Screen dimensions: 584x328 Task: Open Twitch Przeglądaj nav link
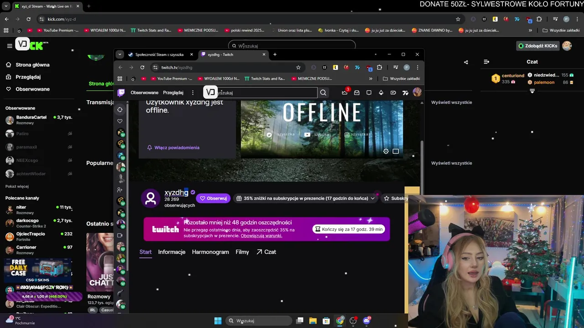(x=173, y=92)
